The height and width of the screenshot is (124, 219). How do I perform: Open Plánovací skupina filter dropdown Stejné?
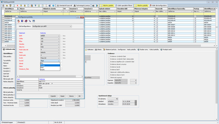point(145,11)
